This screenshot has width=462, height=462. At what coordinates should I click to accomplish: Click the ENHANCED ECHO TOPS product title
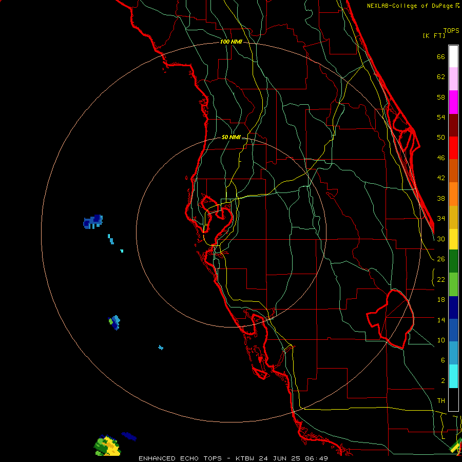point(180,458)
